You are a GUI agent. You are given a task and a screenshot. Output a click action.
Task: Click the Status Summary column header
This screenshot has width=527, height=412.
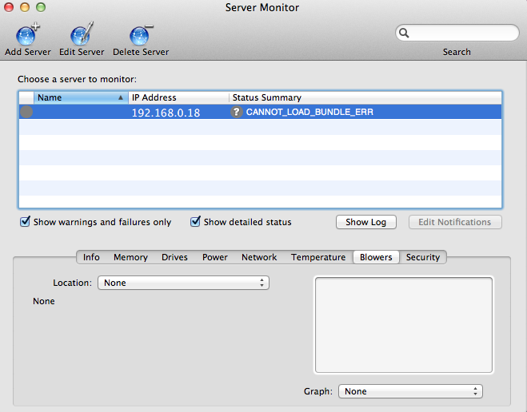[x=365, y=97]
